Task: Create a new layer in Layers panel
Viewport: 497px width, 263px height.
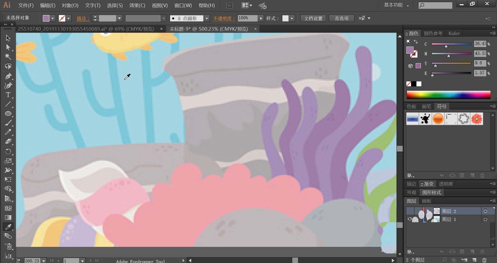Action: point(474,260)
